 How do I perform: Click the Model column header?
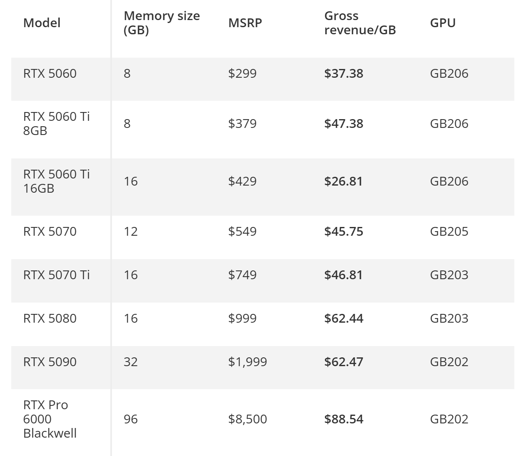pyautogui.click(x=42, y=23)
